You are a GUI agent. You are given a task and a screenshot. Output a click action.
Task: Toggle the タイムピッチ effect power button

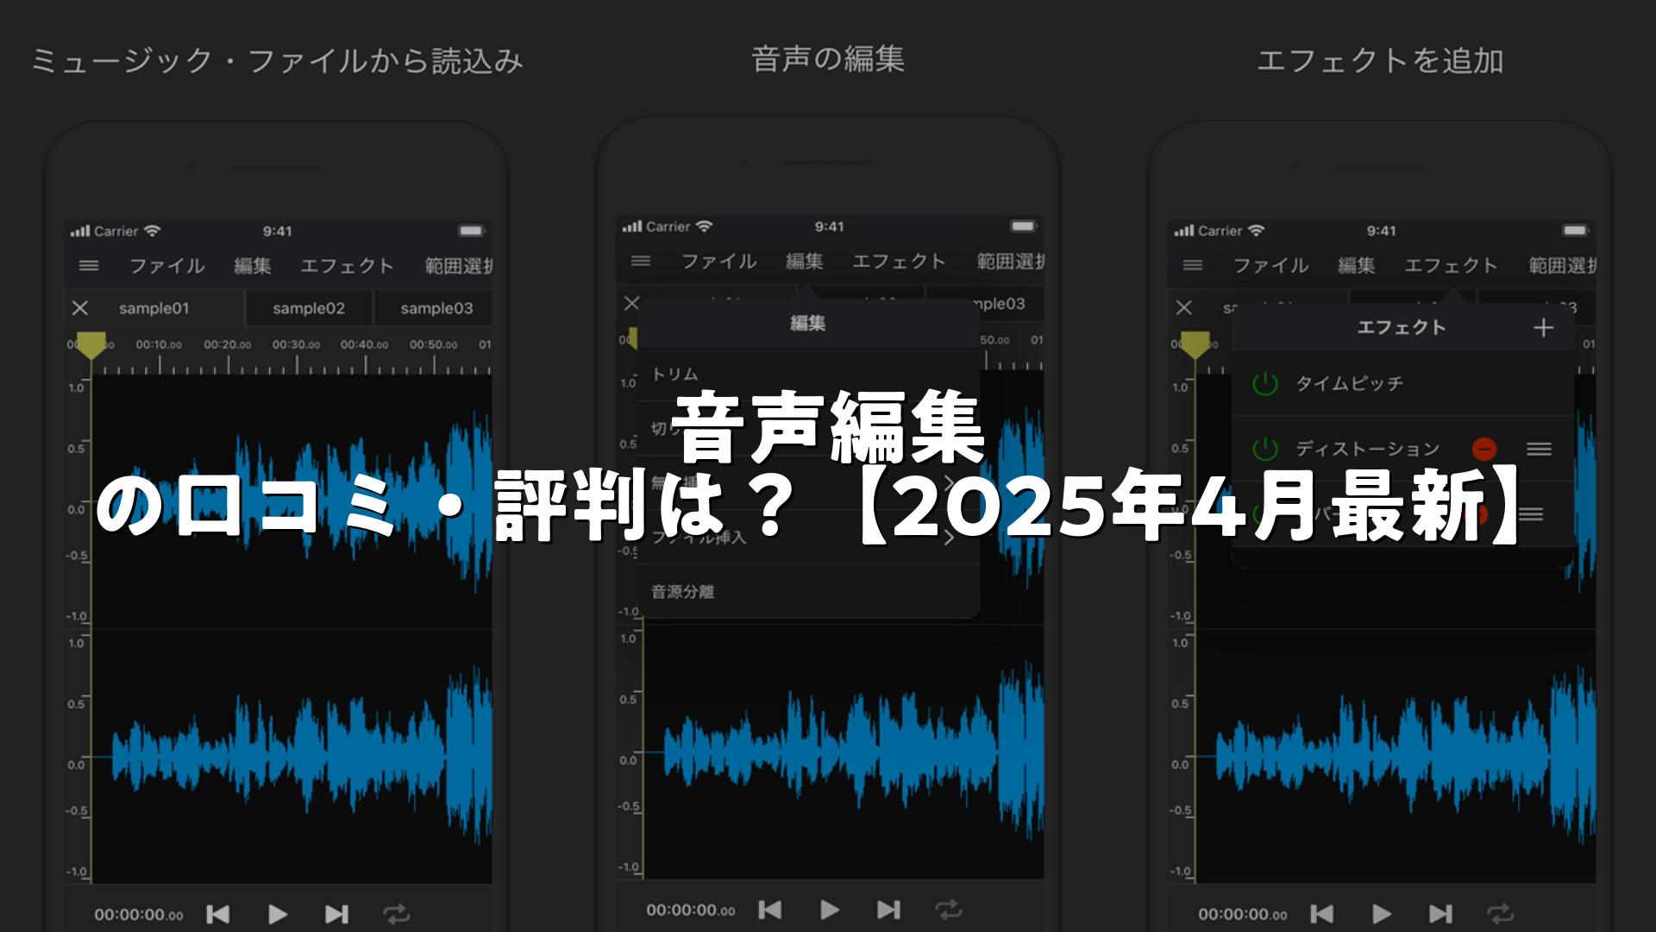(x=1265, y=383)
